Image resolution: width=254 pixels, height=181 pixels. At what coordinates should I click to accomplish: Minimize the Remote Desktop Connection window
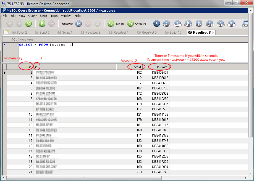pos(229,2)
